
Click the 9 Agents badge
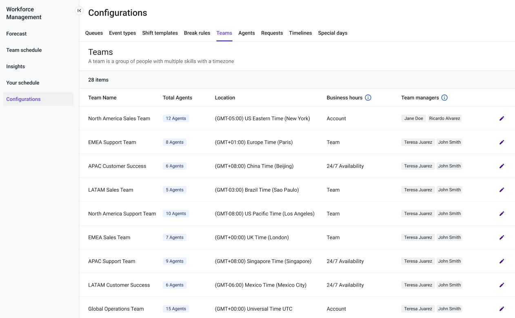tap(175, 261)
